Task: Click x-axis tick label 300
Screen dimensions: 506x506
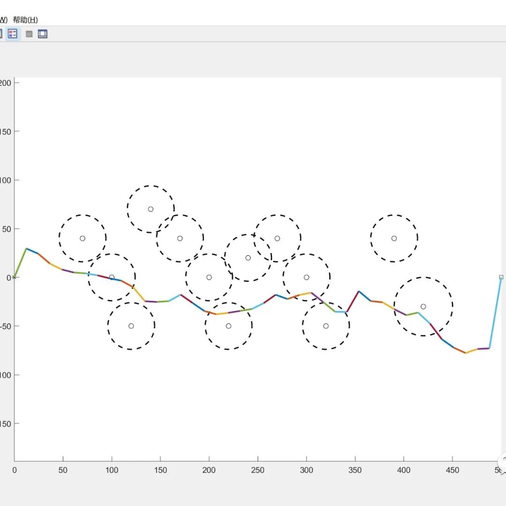Action: pos(306,470)
